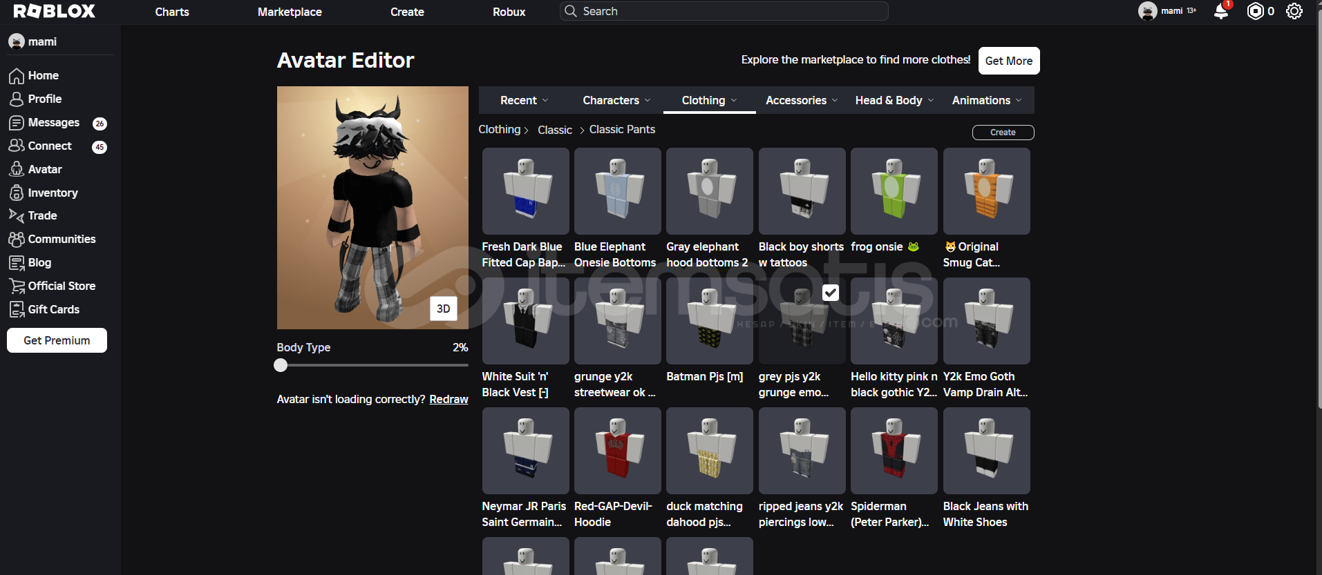1322x575 pixels.
Task: Open the Create page in top navigation
Action: pyautogui.click(x=407, y=12)
